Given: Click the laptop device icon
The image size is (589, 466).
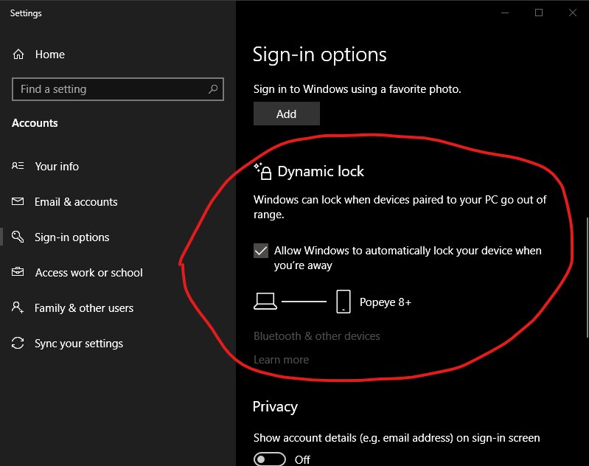Looking at the screenshot, I should [x=265, y=302].
